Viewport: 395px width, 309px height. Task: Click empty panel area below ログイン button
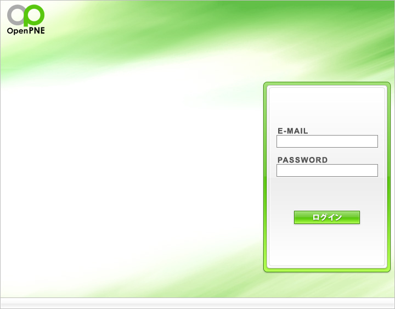(327, 244)
